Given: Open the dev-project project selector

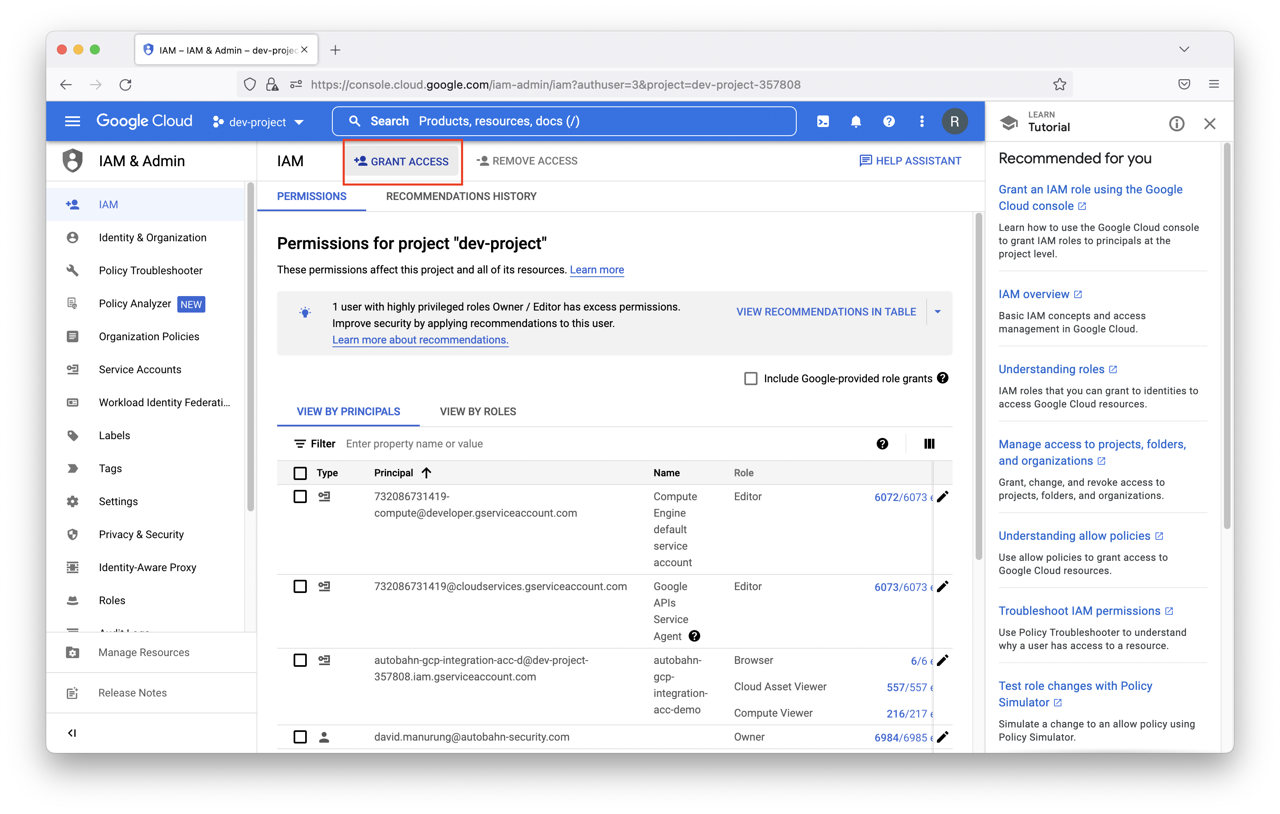Looking at the screenshot, I should tap(258, 122).
